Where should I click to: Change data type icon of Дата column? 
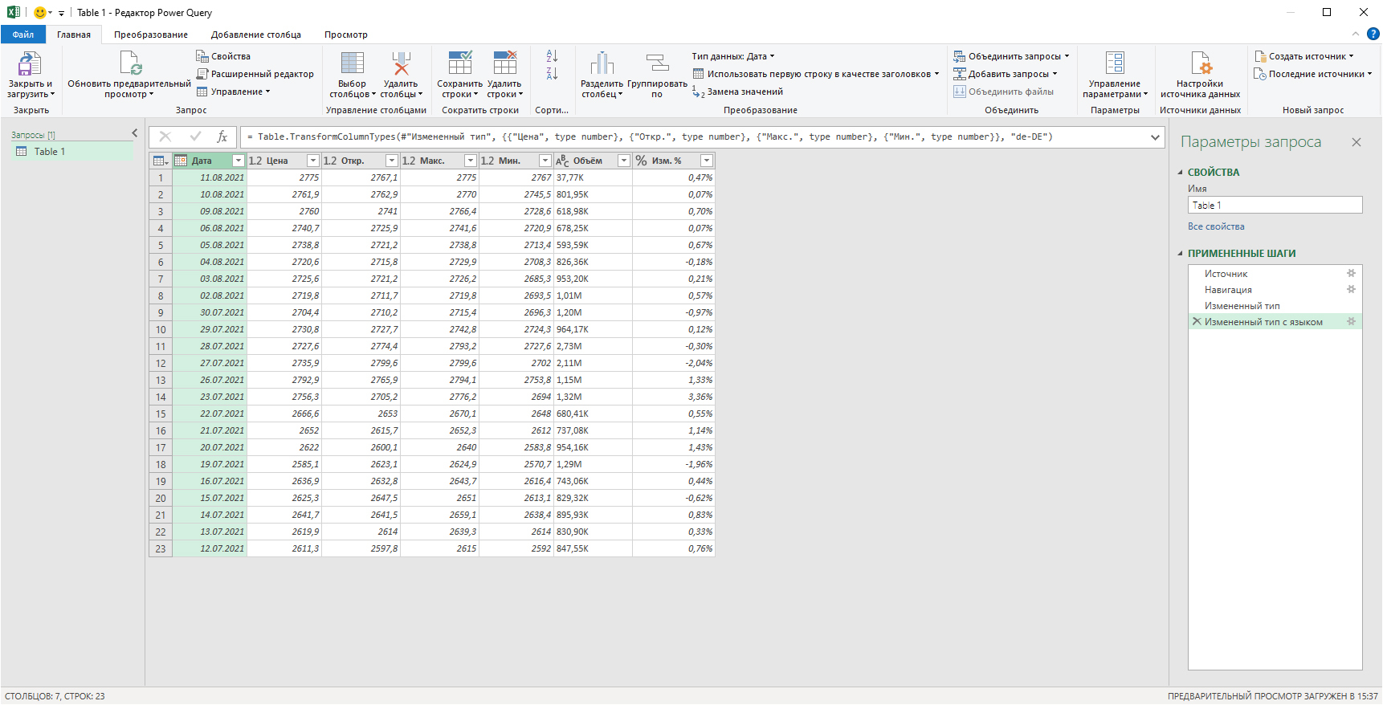pyautogui.click(x=181, y=161)
